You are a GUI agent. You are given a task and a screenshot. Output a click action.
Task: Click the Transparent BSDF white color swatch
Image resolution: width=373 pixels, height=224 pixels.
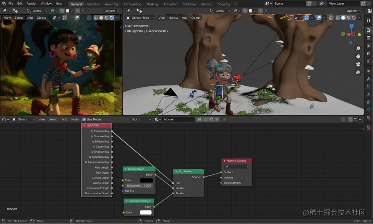146,213
